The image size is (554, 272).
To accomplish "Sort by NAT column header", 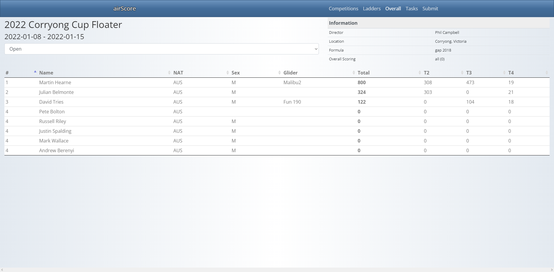I will pos(178,73).
